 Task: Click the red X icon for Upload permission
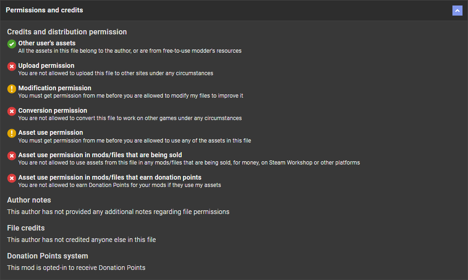tap(12, 67)
